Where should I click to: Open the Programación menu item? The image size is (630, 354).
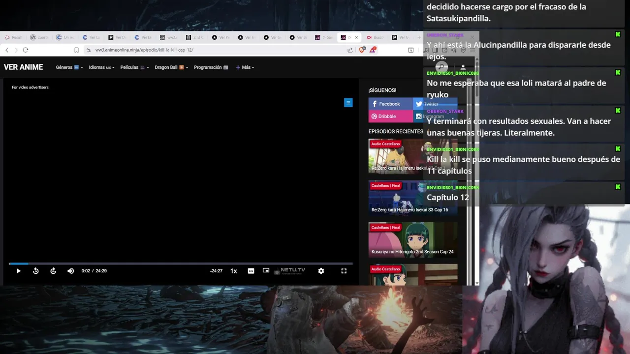click(211, 67)
